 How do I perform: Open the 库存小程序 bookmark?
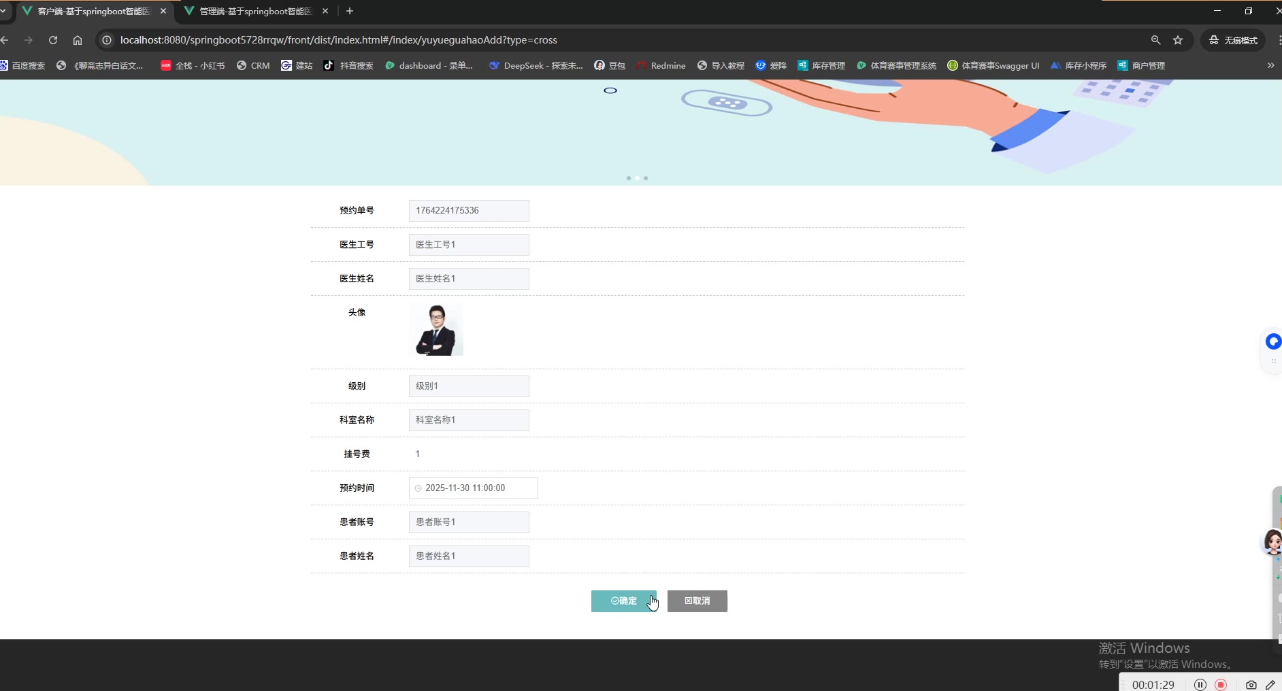[x=1079, y=65]
